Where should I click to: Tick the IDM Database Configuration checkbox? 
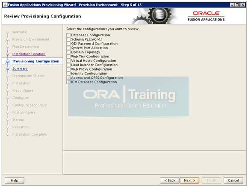68,82
